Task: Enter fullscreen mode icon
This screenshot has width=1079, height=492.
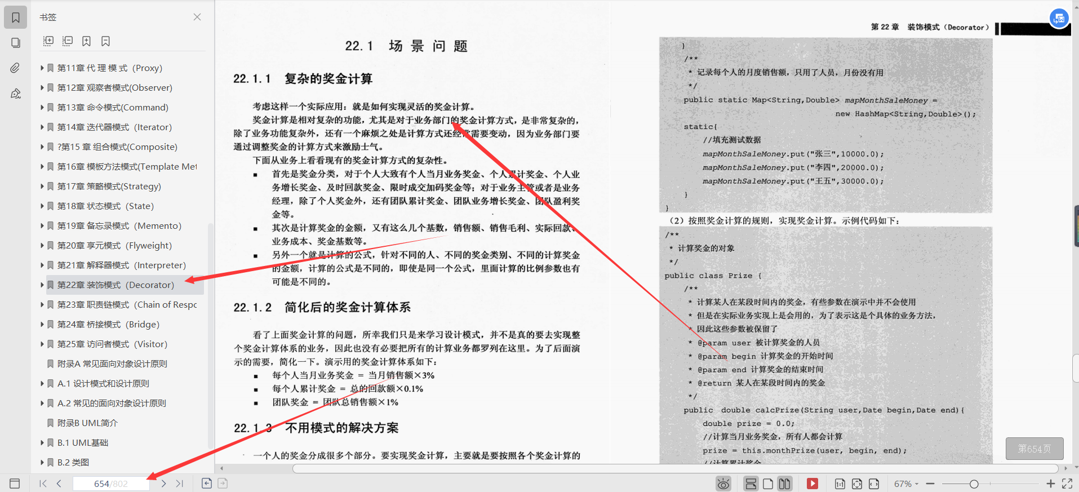Action: pyautogui.click(x=1067, y=484)
